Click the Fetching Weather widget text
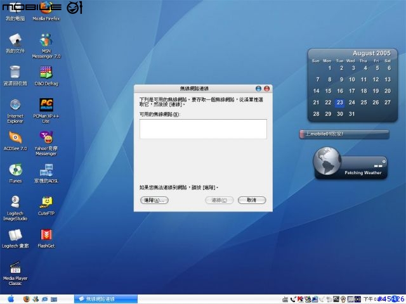 click(x=363, y=173)
